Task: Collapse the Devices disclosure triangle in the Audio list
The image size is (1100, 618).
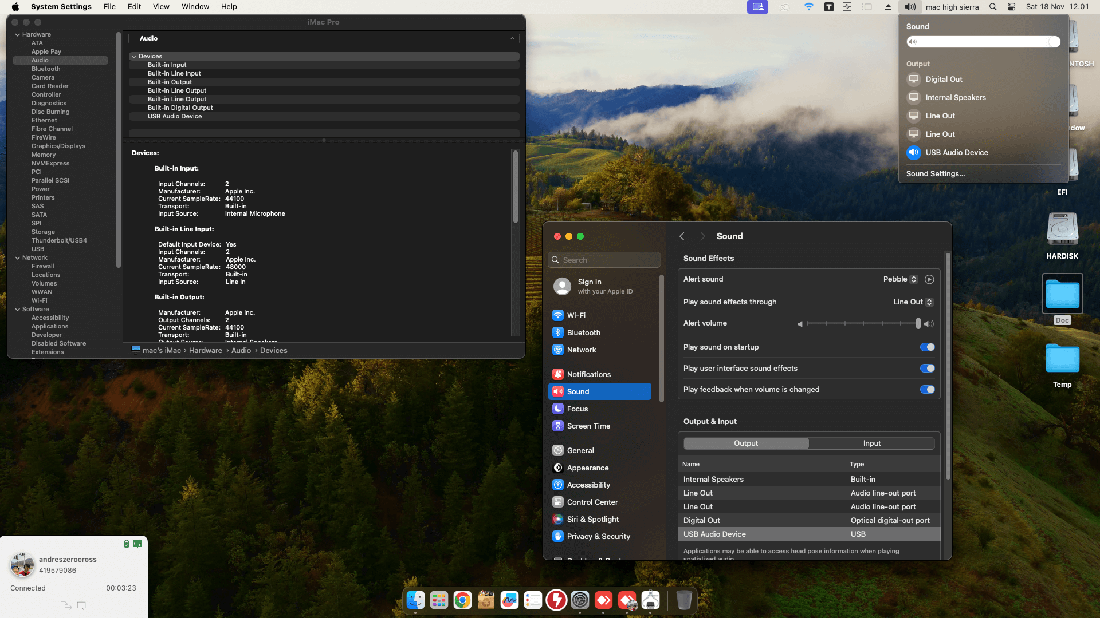Action: [x=134, y=57]
